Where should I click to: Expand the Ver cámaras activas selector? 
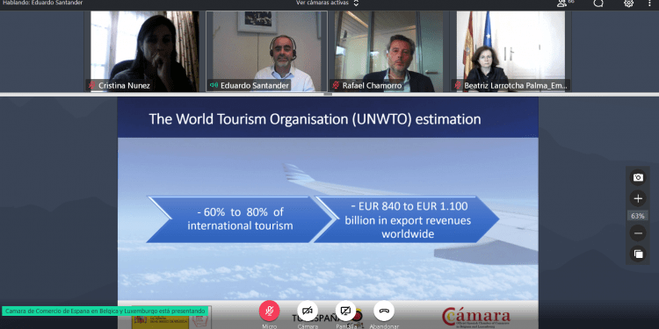pos(328,3)
